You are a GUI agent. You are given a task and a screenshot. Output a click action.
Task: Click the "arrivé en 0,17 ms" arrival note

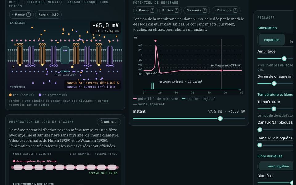[103, 173]
